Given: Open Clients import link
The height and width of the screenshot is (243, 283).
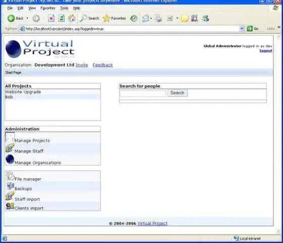Looking at the screenshot, I should pos(29,208).
